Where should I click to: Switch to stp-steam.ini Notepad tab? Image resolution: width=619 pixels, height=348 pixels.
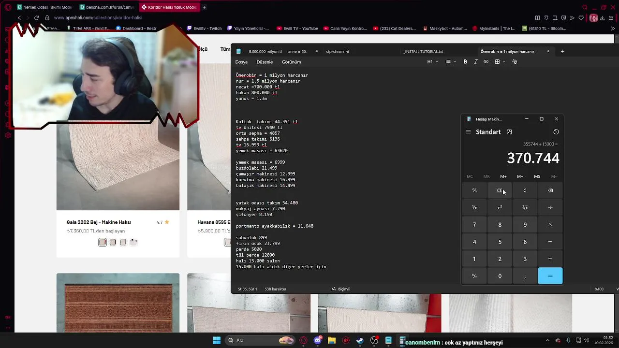coord(337,51)
